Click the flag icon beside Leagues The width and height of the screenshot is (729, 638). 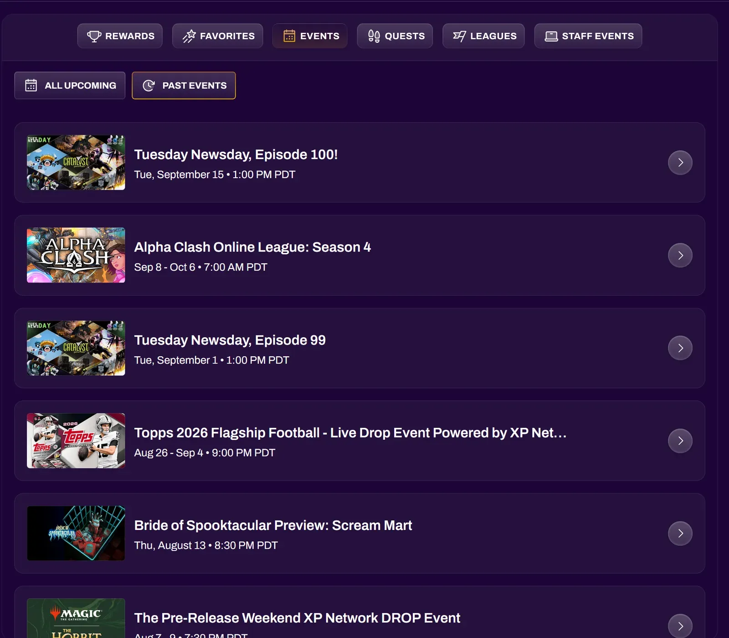pyautogui.click(x=459, y=36)
